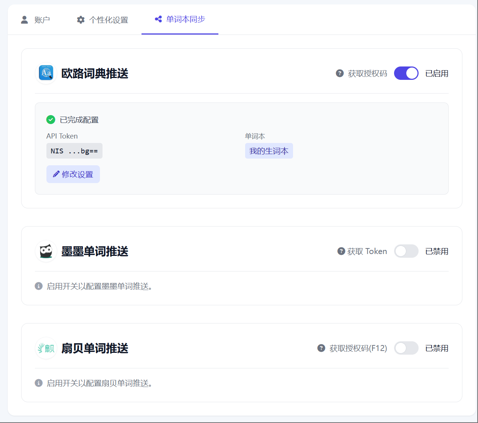Click the question mark beside 获取授权码
Viewport: 478px width, 423px height.
pyautogui.click(x=339, y=73)
